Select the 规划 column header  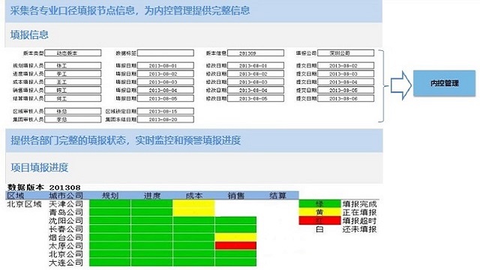[x=110, y=196]
